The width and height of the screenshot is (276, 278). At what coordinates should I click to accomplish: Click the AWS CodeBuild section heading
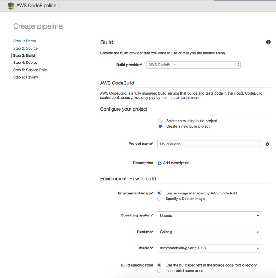(117, 83)
